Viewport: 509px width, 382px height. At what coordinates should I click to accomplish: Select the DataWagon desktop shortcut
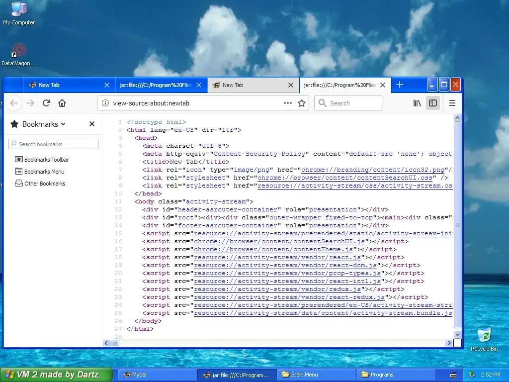(x=18, y=55)
